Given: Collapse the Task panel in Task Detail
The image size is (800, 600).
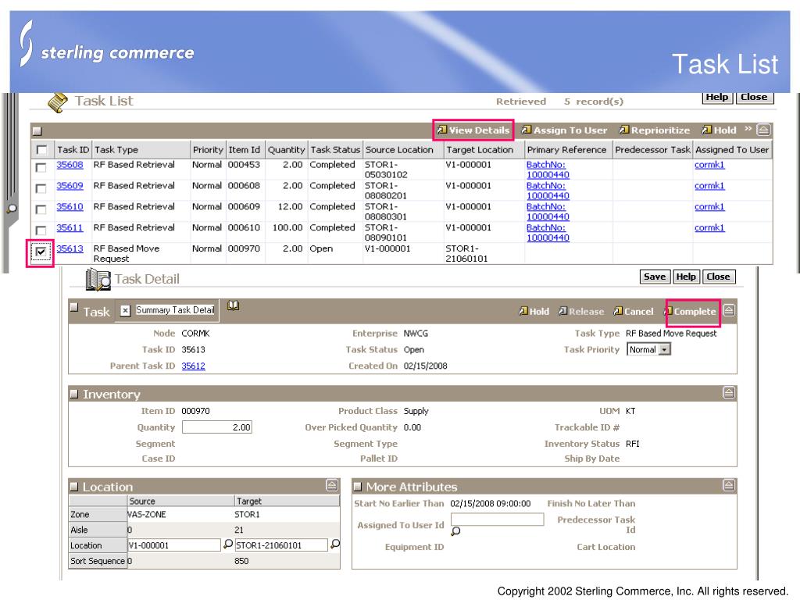Looking at the screenshot, I should (729, 310).
